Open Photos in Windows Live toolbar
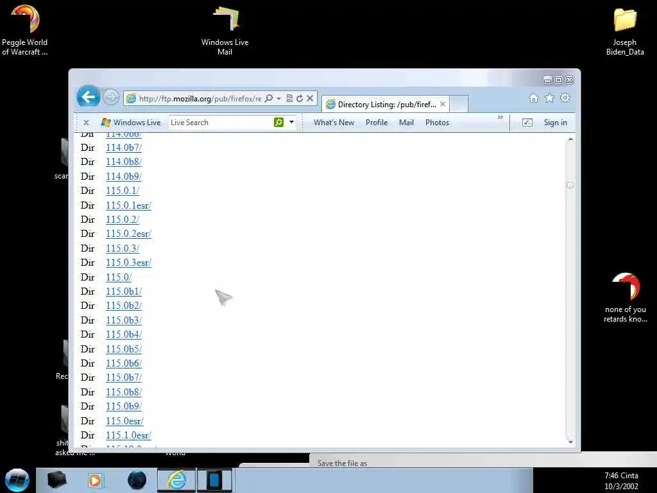Viewport: 657px width, 493px height. tap(437, 123)
